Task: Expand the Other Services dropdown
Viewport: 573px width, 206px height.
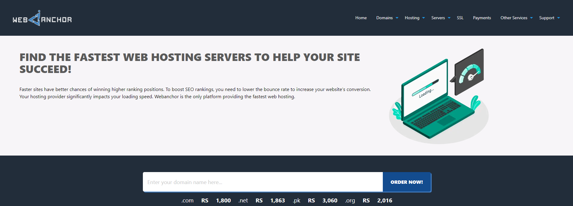Action: [514, 18]
